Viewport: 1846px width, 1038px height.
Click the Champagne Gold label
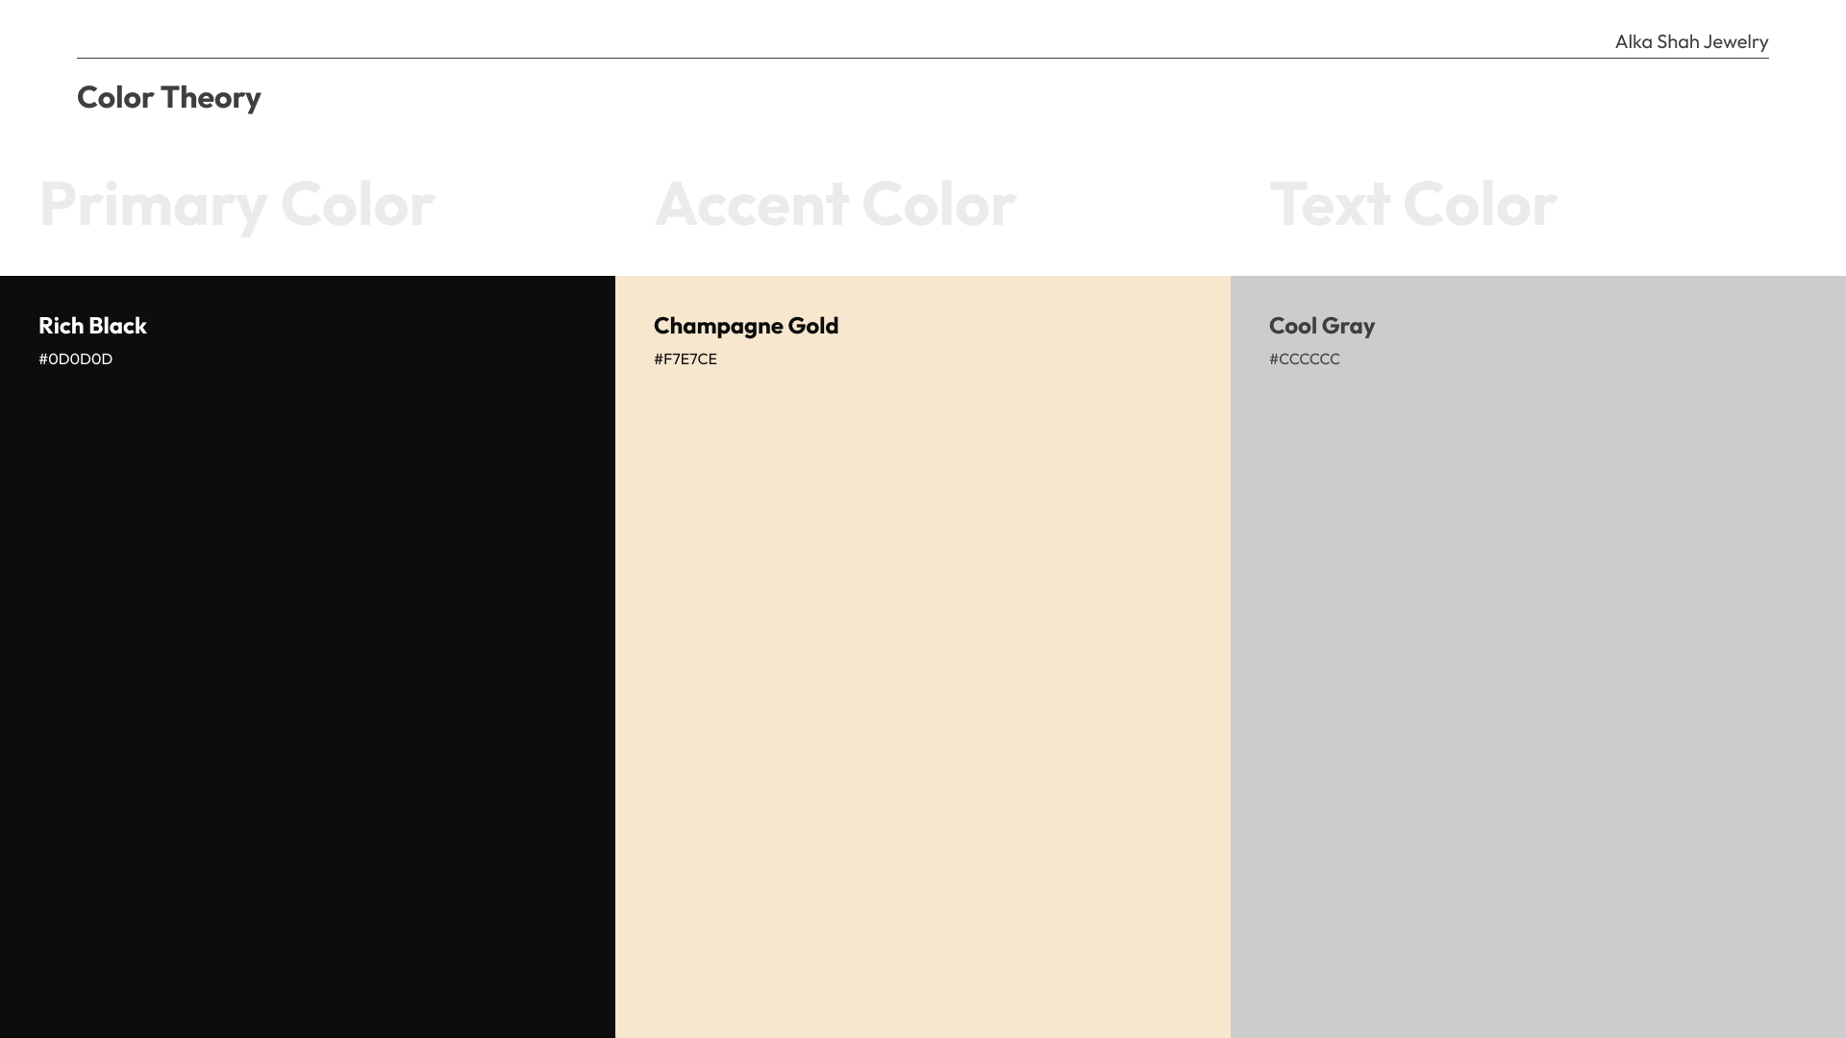(746, 326)
